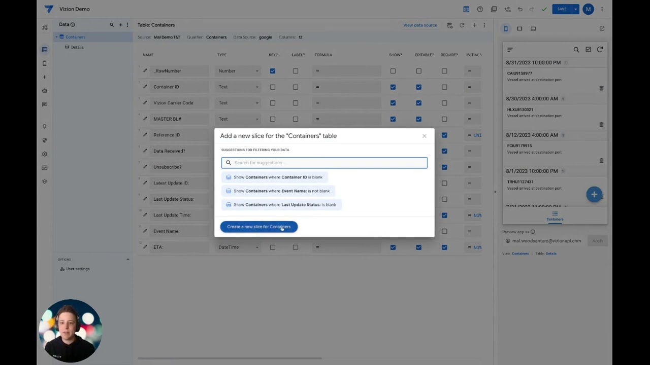Close the Add a new slice dialog
Image resolution: width=650 pixels, height=365 pixels.
point(425,136)
